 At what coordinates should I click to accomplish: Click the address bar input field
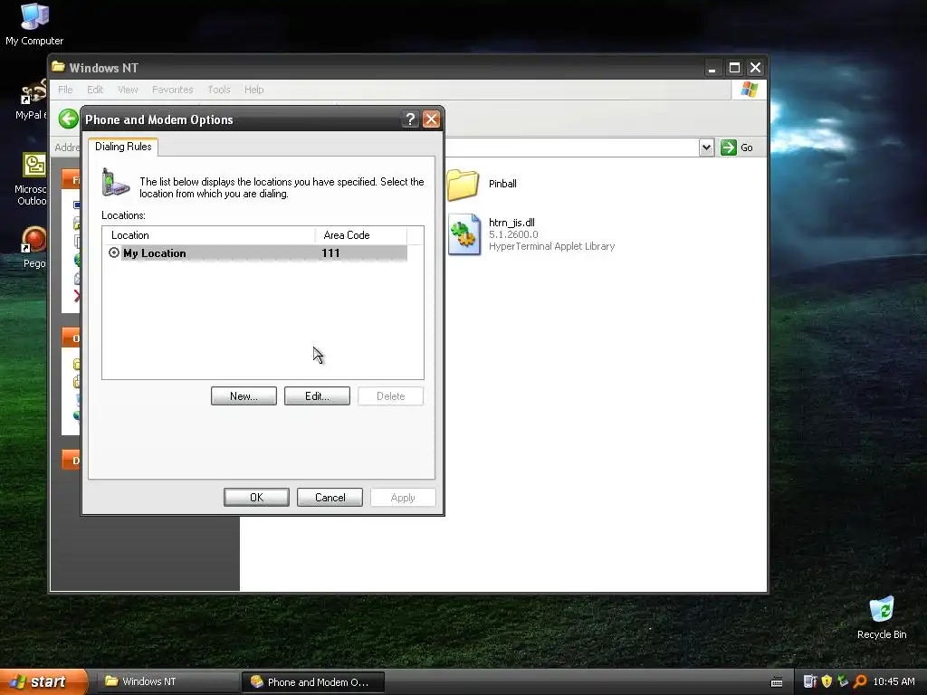tap(572, 148)
